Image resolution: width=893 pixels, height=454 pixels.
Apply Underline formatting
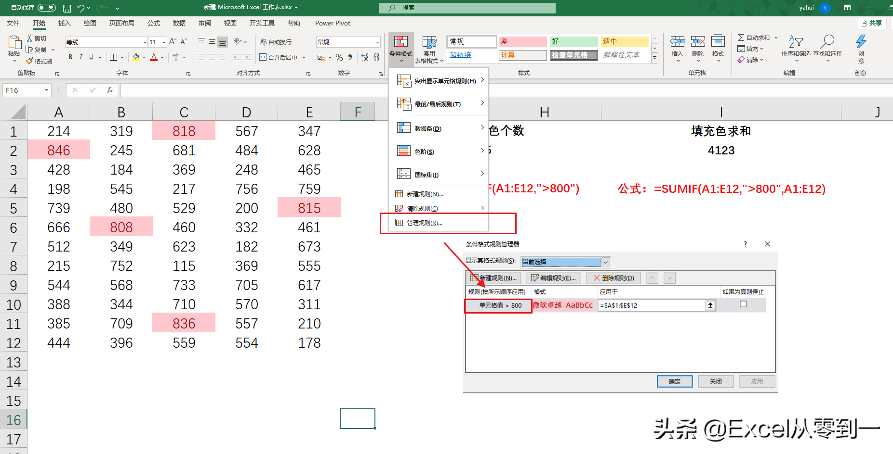pyautogui.click(x=91, y=57)
